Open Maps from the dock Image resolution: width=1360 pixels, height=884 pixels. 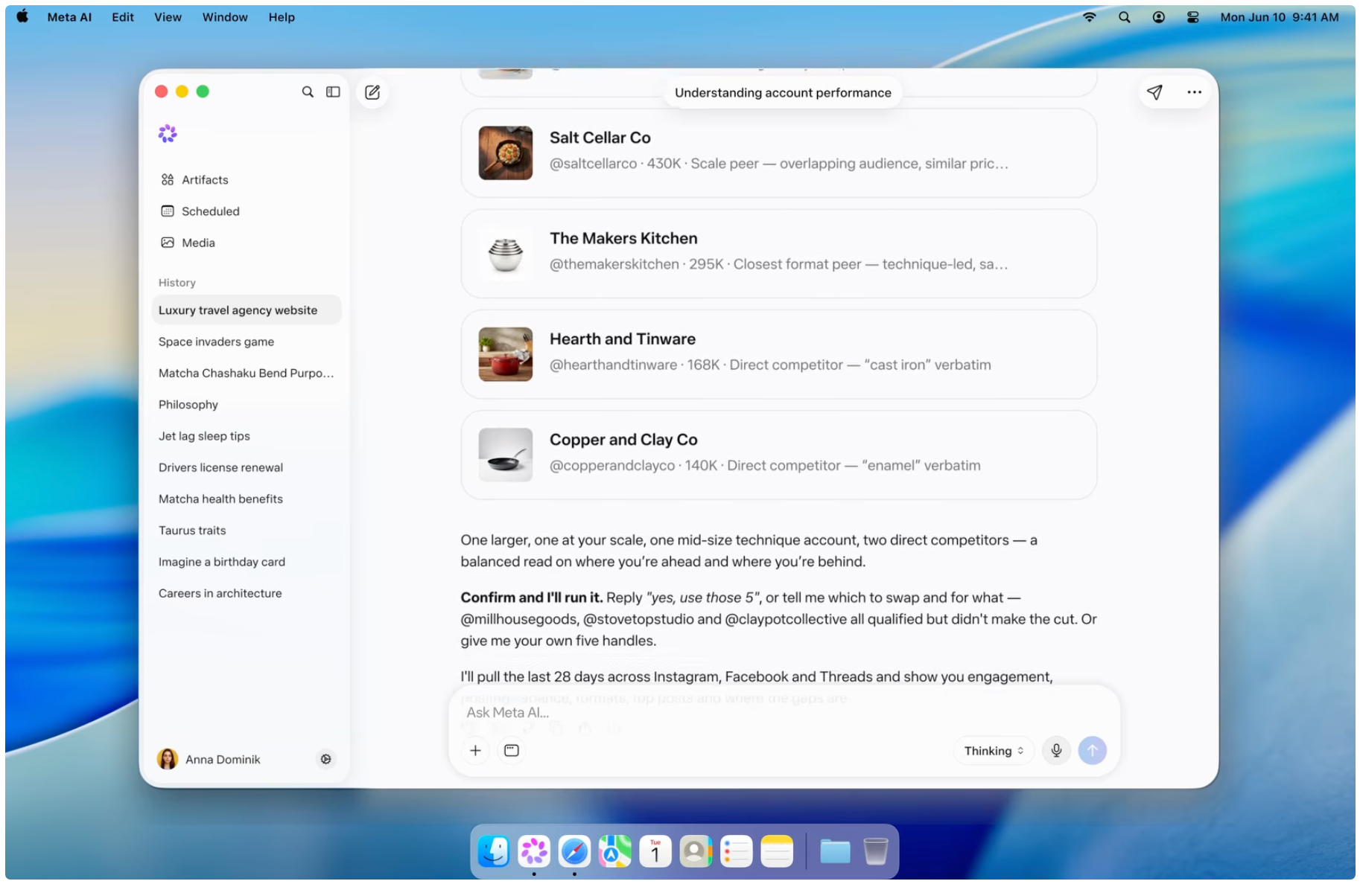tap(615, 851)
